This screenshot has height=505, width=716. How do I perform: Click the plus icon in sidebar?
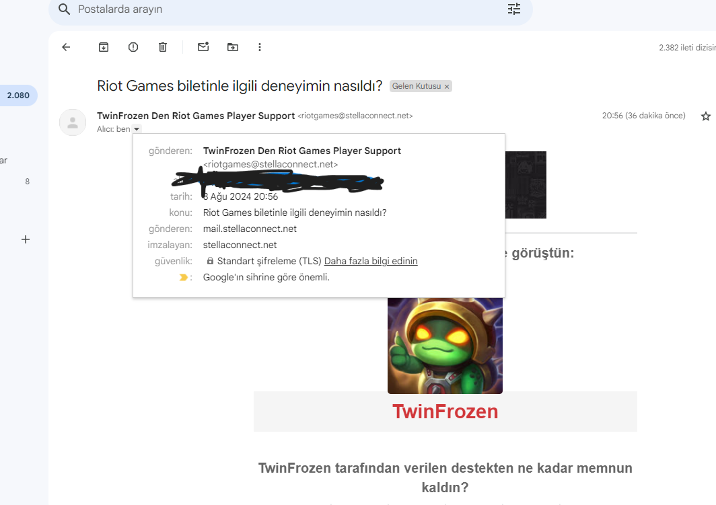[26, 239]
